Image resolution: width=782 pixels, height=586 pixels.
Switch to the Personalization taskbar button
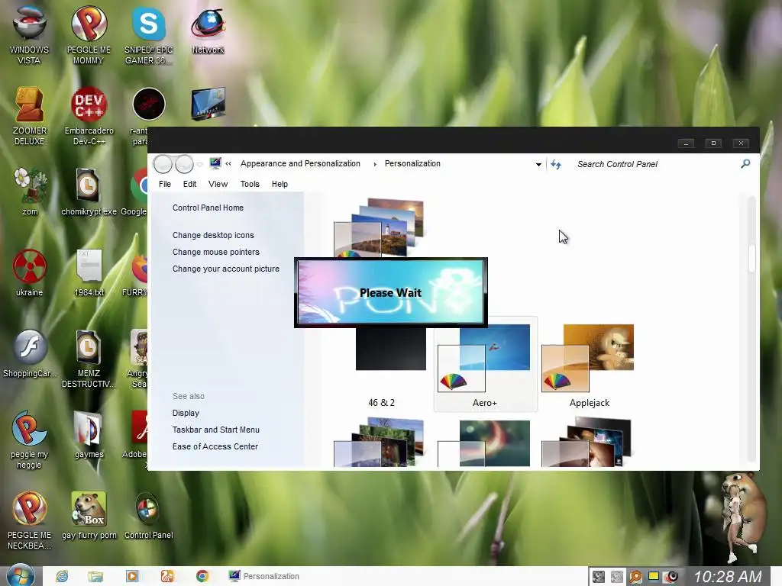click(x=264, y=576)
